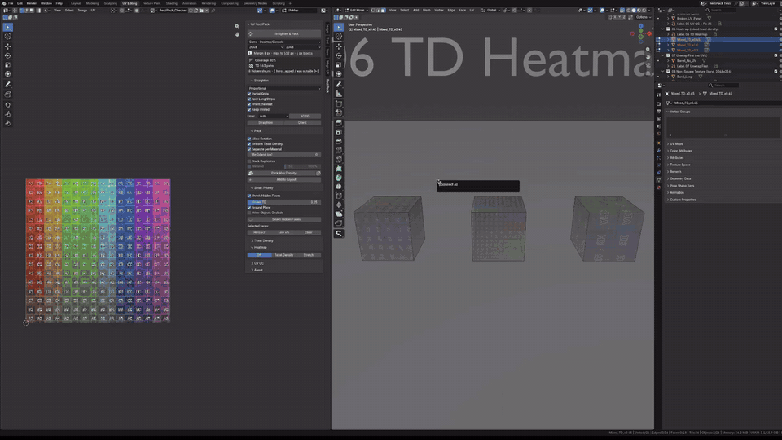Screen dimensions: 782x440
Task: Enable Other Objects Occlude checkbox
Action: click(x=249, y=213)
